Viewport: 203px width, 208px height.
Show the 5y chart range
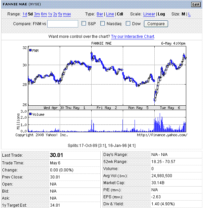pyautogui.click(x=60, y=14)
